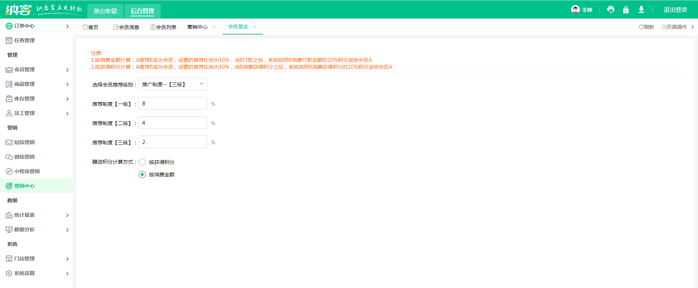Click the customer service headset icon
This screenshot has width=698, height=288.
coord(611,10)
